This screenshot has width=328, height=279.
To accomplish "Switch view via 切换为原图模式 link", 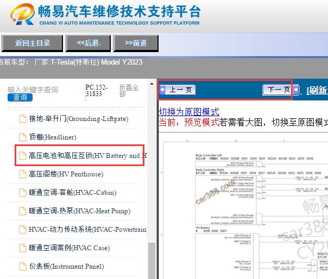I will click(189, 112).
